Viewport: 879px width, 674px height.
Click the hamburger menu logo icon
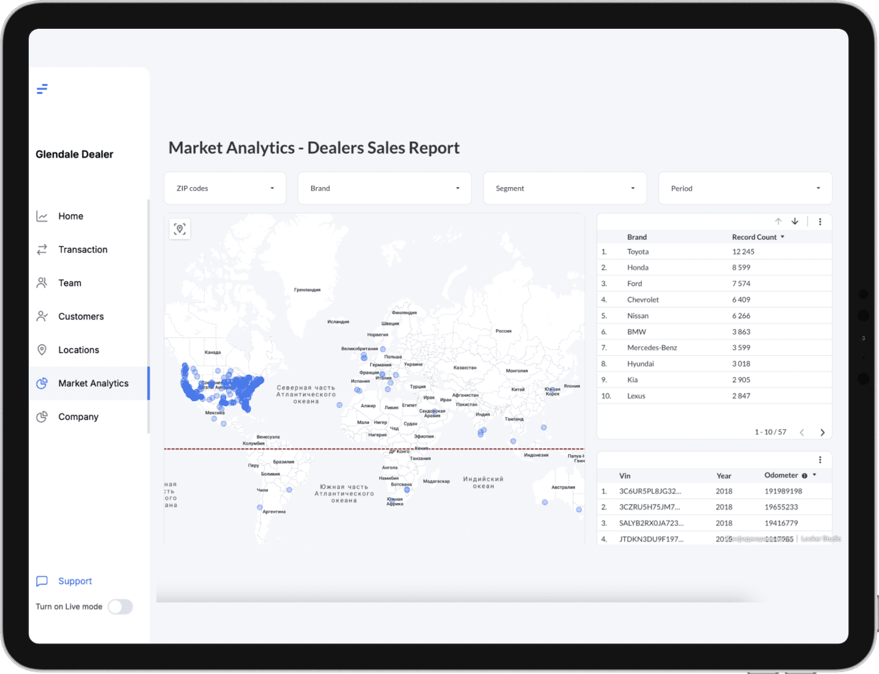[42, 89]
